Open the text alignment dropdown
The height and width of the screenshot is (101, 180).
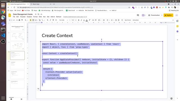100,20
